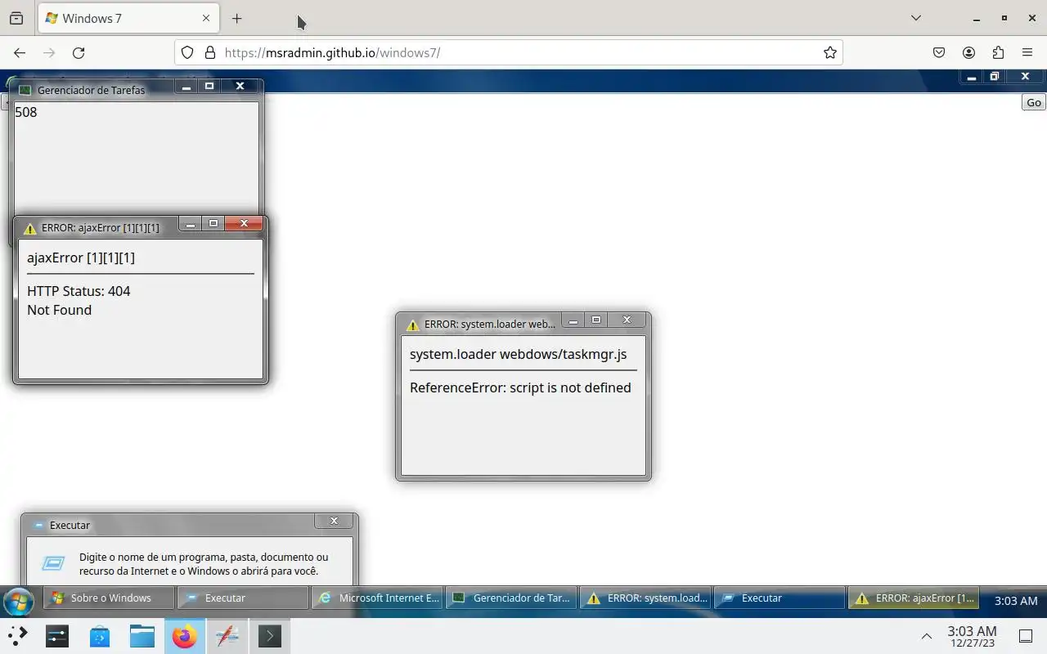This screenshot has width=1047, height=654.
Task: Click the Windows 7 taskbar clock
Action: tap(1016, 601)
